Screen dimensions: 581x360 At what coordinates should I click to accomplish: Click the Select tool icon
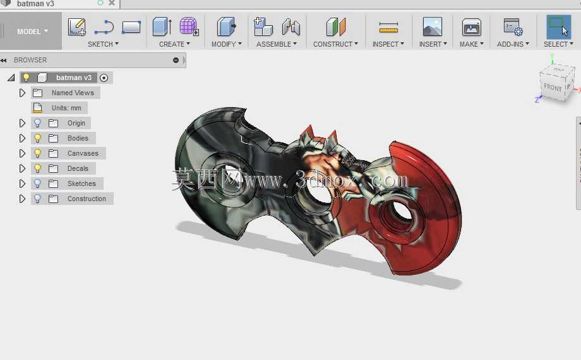pyautogui.click(x=559, y=26)
